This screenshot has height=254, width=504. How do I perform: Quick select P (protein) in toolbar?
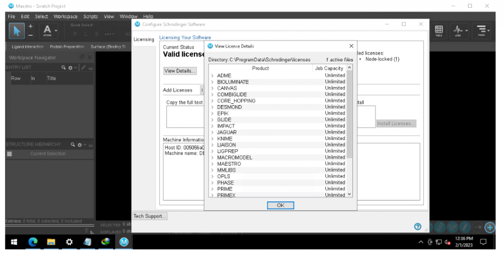pos(75,34)
